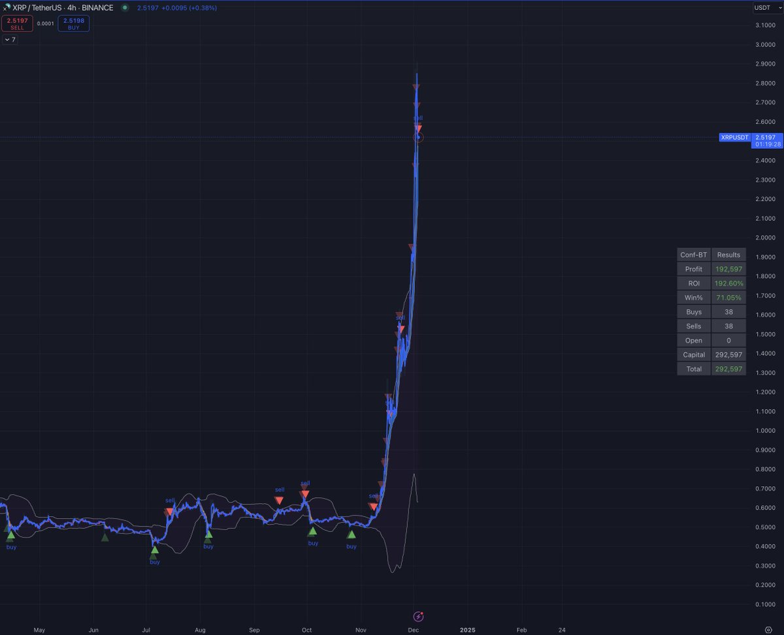
Task: Open the XRP / TetherUS symbol title
Action: click(63, 8)
